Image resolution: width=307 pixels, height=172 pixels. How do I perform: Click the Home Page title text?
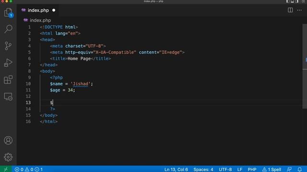click(x=79, y=58)
